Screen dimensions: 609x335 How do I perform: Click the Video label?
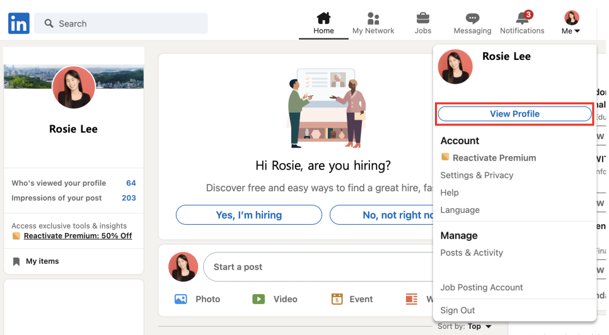point(286,299)
